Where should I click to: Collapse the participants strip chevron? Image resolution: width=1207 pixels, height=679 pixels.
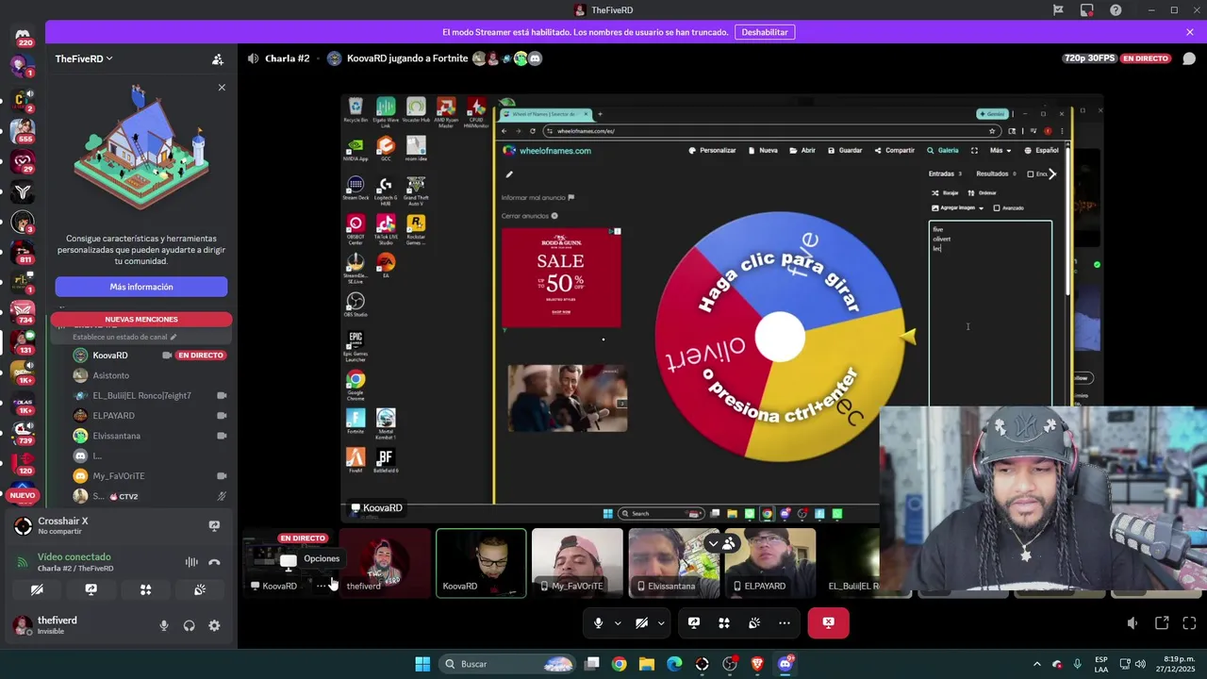pos(713,543)
